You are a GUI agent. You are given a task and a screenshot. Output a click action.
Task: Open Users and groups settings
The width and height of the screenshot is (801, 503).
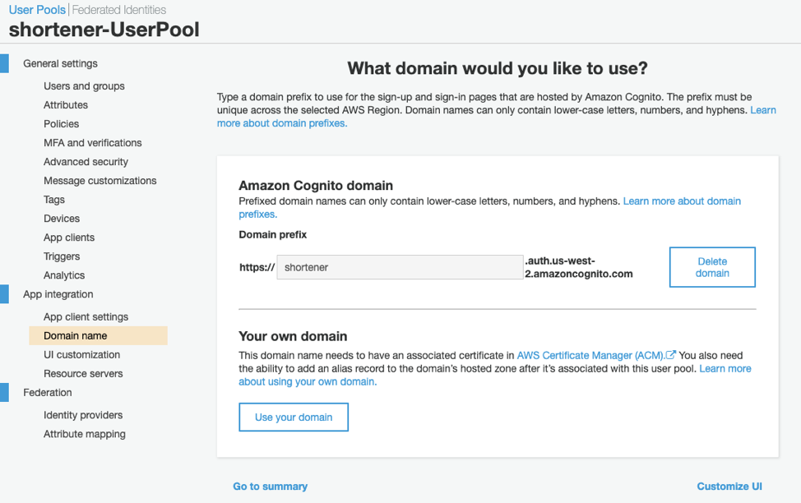click(84, 85)
